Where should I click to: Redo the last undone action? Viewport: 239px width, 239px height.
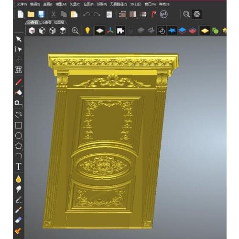click(97, 14)
